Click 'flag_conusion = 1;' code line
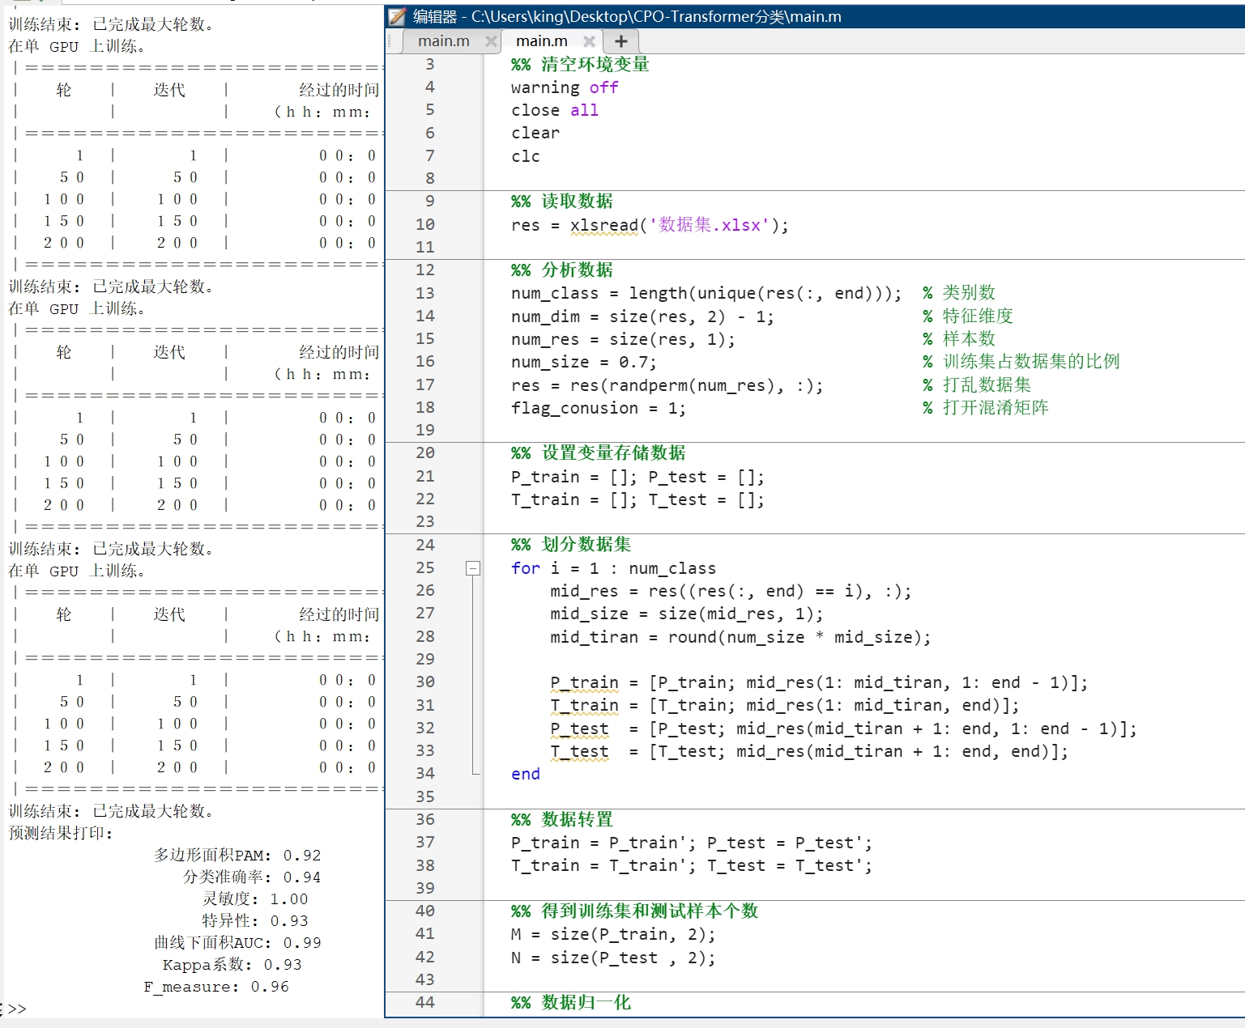This screenshot has width=1245, height=1028. pyautogui.click(x=599, y=408)
